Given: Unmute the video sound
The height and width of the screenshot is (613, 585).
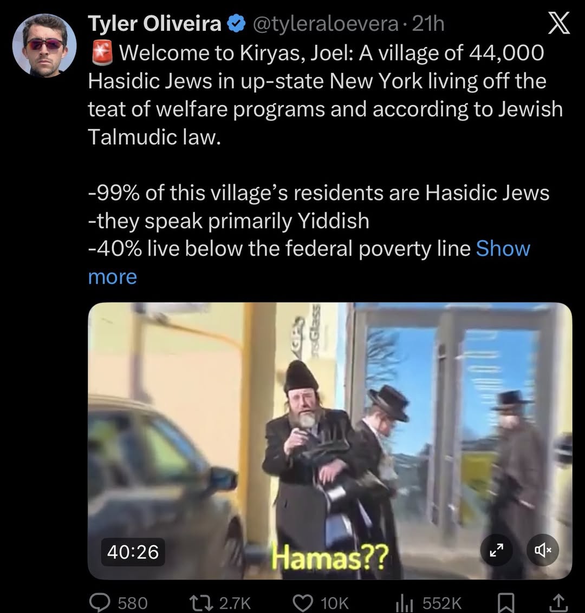Looking at the screenshot, I should (542, 550).
